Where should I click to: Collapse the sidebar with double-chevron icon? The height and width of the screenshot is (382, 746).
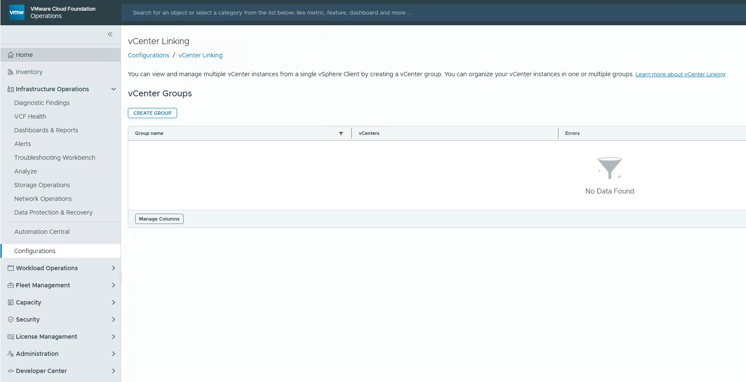110,34
